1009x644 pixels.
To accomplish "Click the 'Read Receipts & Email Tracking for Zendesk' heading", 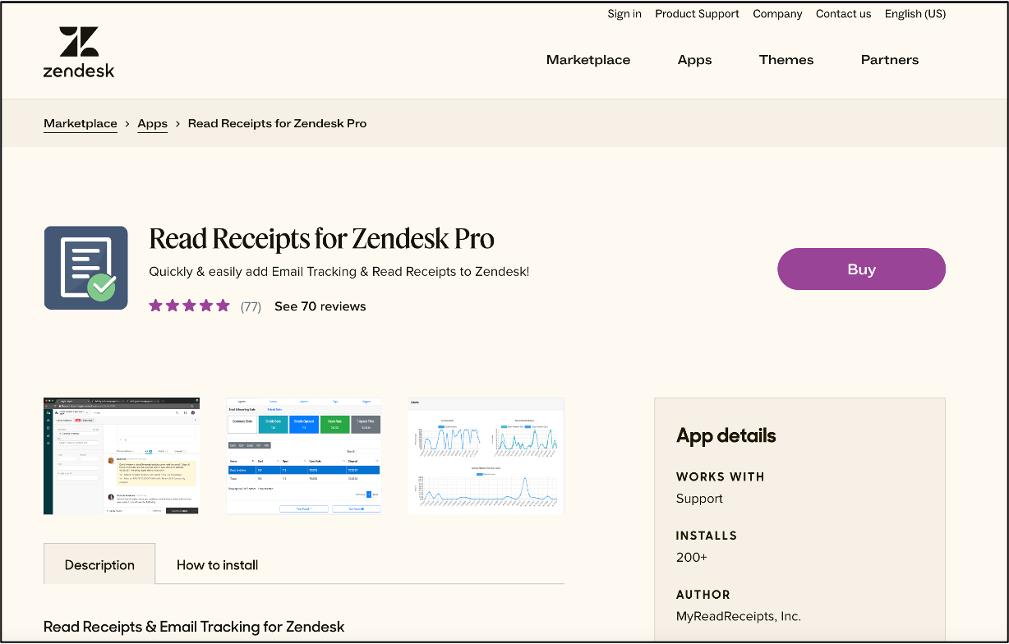I will click(x=194, y=627).
